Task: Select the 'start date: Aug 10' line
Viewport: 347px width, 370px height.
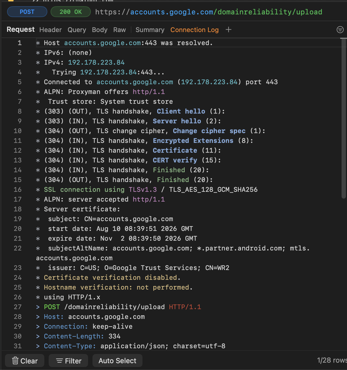Action: pos(114,229)
